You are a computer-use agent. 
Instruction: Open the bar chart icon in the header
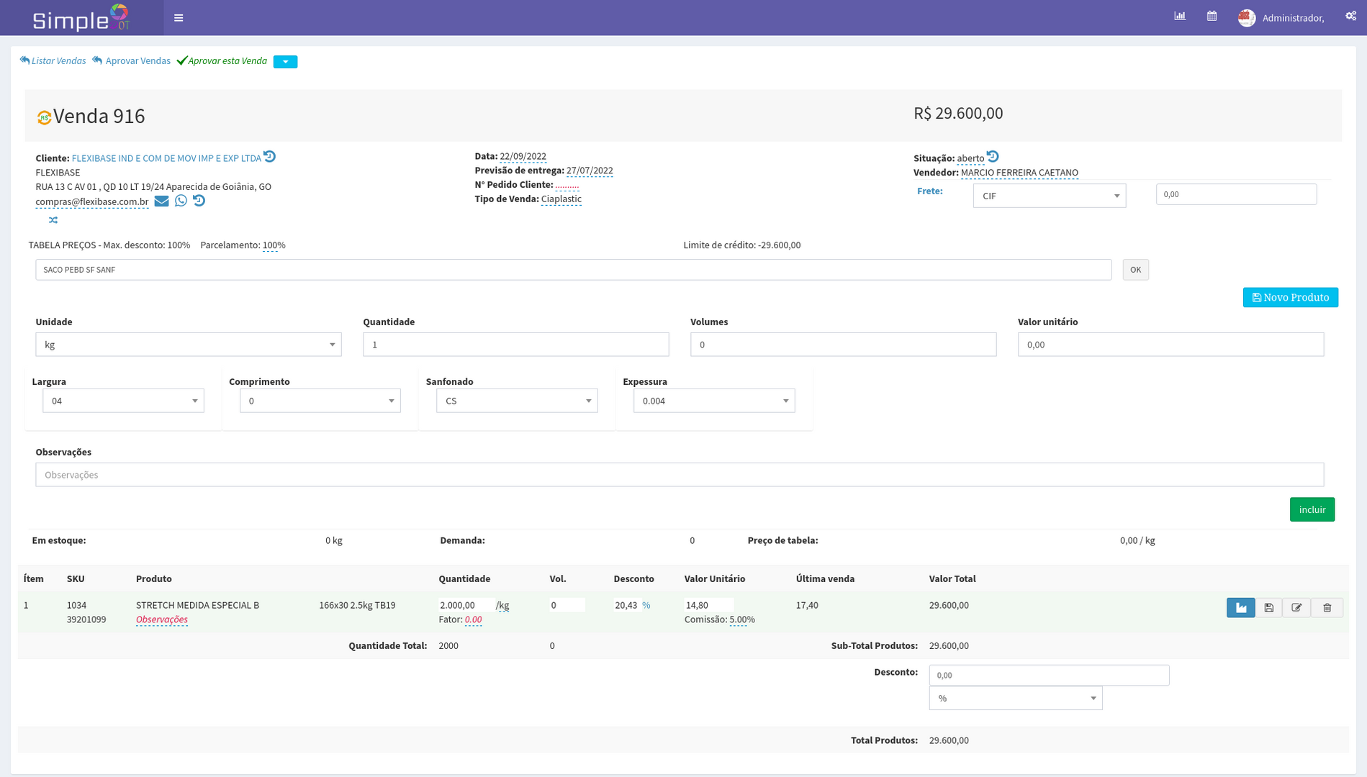[x=1180, y=17]
